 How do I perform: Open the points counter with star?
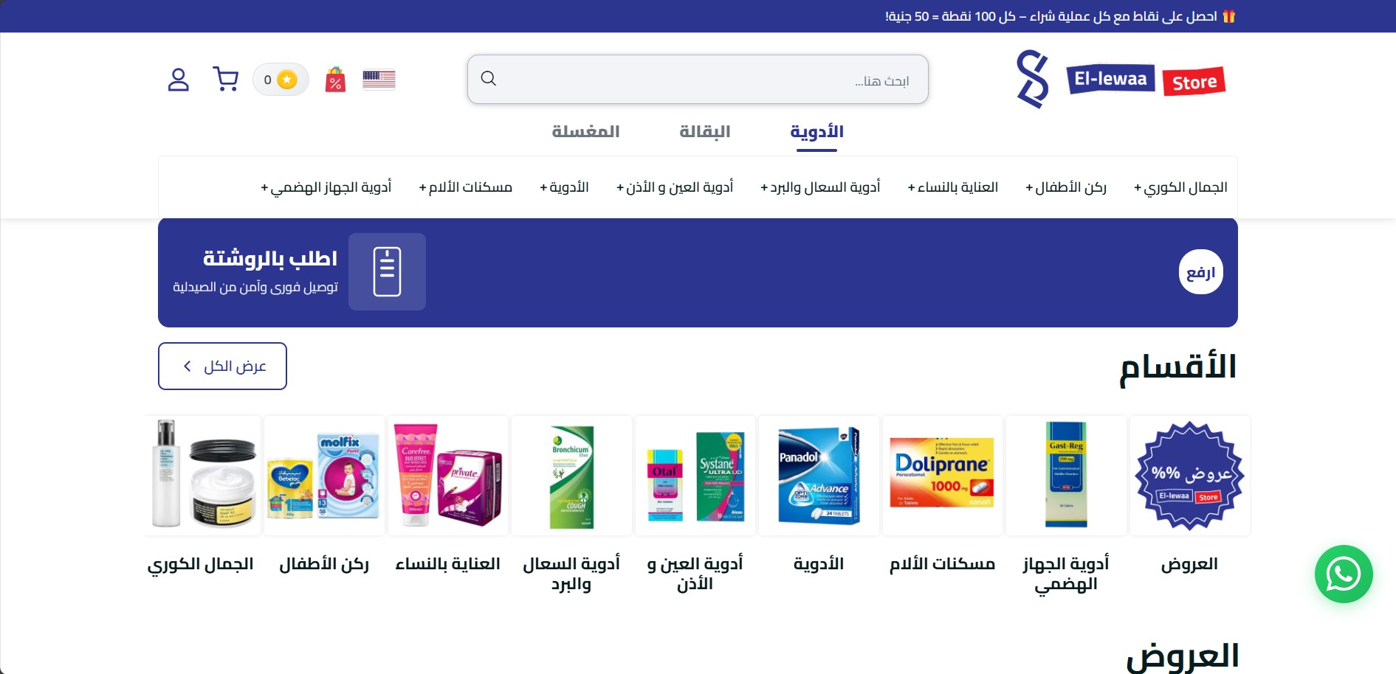281,79
